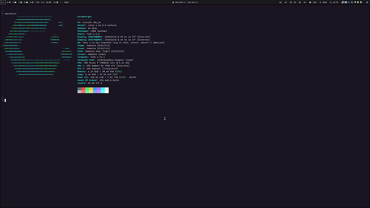Image resolution: width=370 pixels, height=208 pixels.
Task: Click the Theme line showing Adwaita
Action: [x=93, y=46]
